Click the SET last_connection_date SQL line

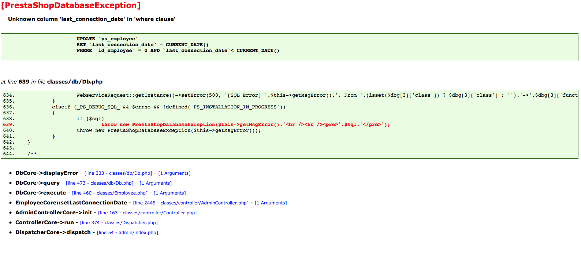tap(143, 45)
